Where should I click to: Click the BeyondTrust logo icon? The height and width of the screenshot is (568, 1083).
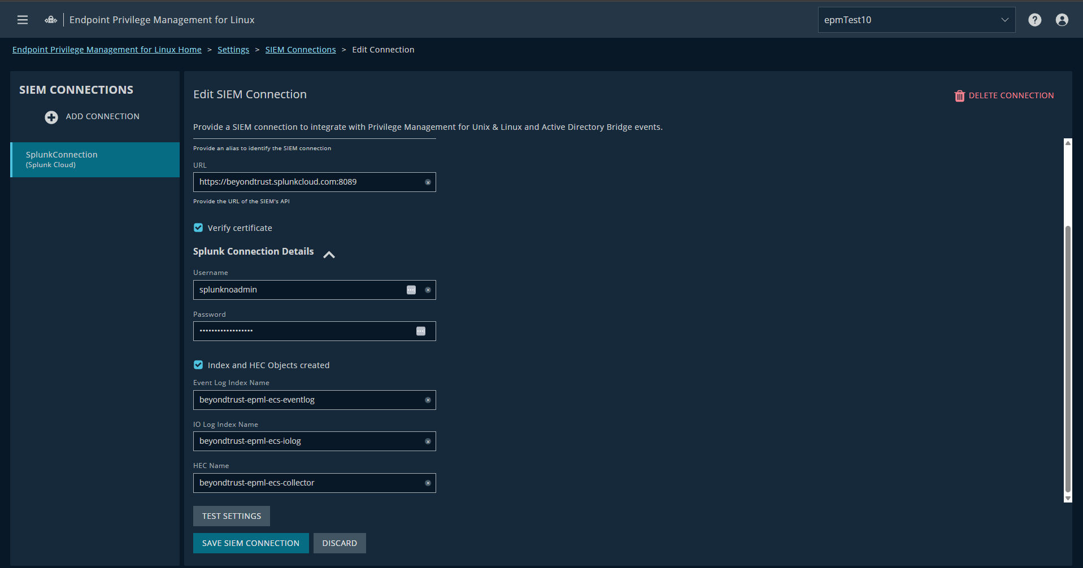click(51, 20)
